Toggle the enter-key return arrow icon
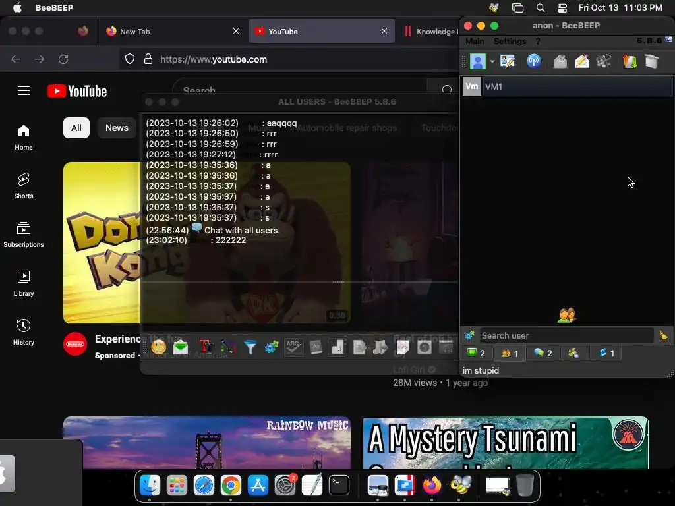675x506 pixels. tap(338, 347)
